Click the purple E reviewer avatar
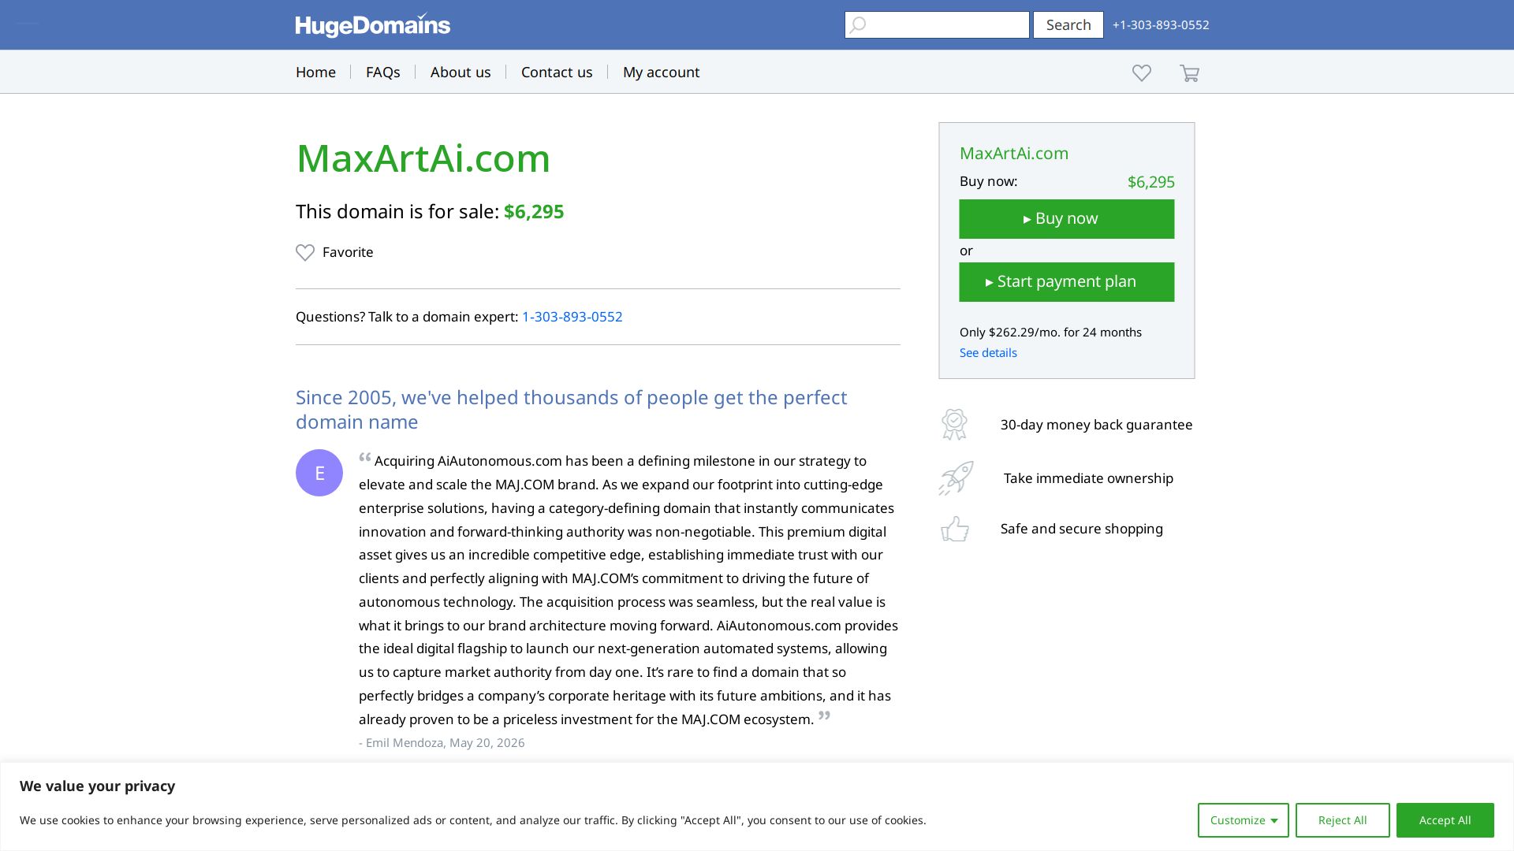1514x851 pixels. (319, 473)
